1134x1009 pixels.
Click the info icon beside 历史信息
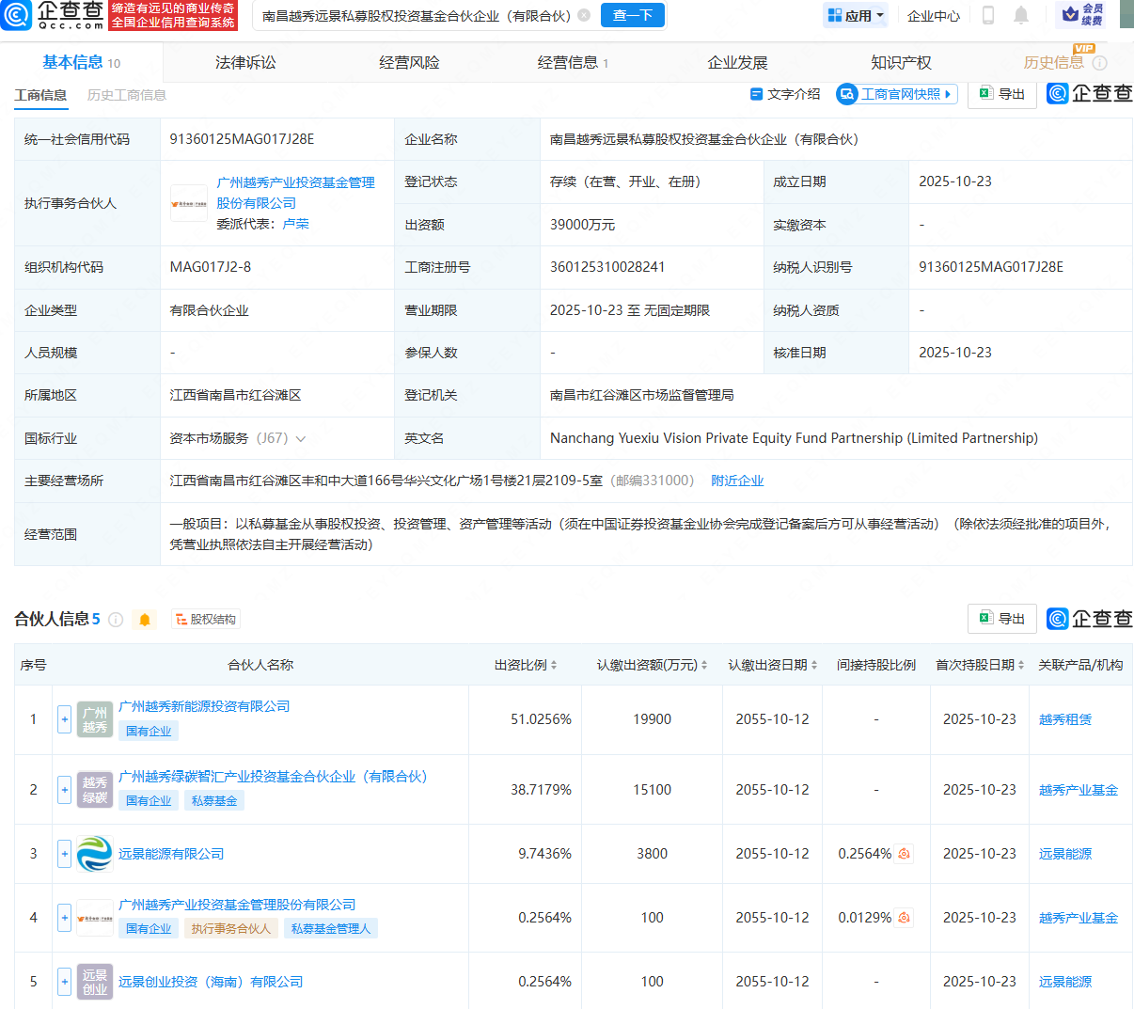(1099, 63)
